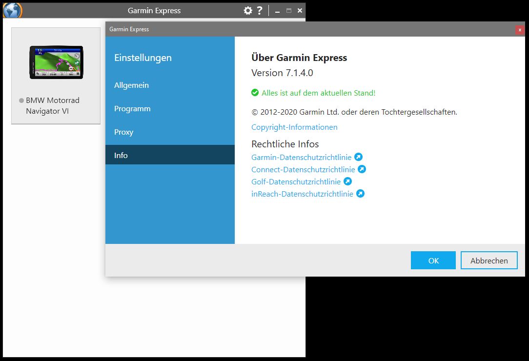Screen dimensions: 529x361
Task: Click external link icon beside Golf-Datenschutzrichtlinie
Action: tap(347, 181)
